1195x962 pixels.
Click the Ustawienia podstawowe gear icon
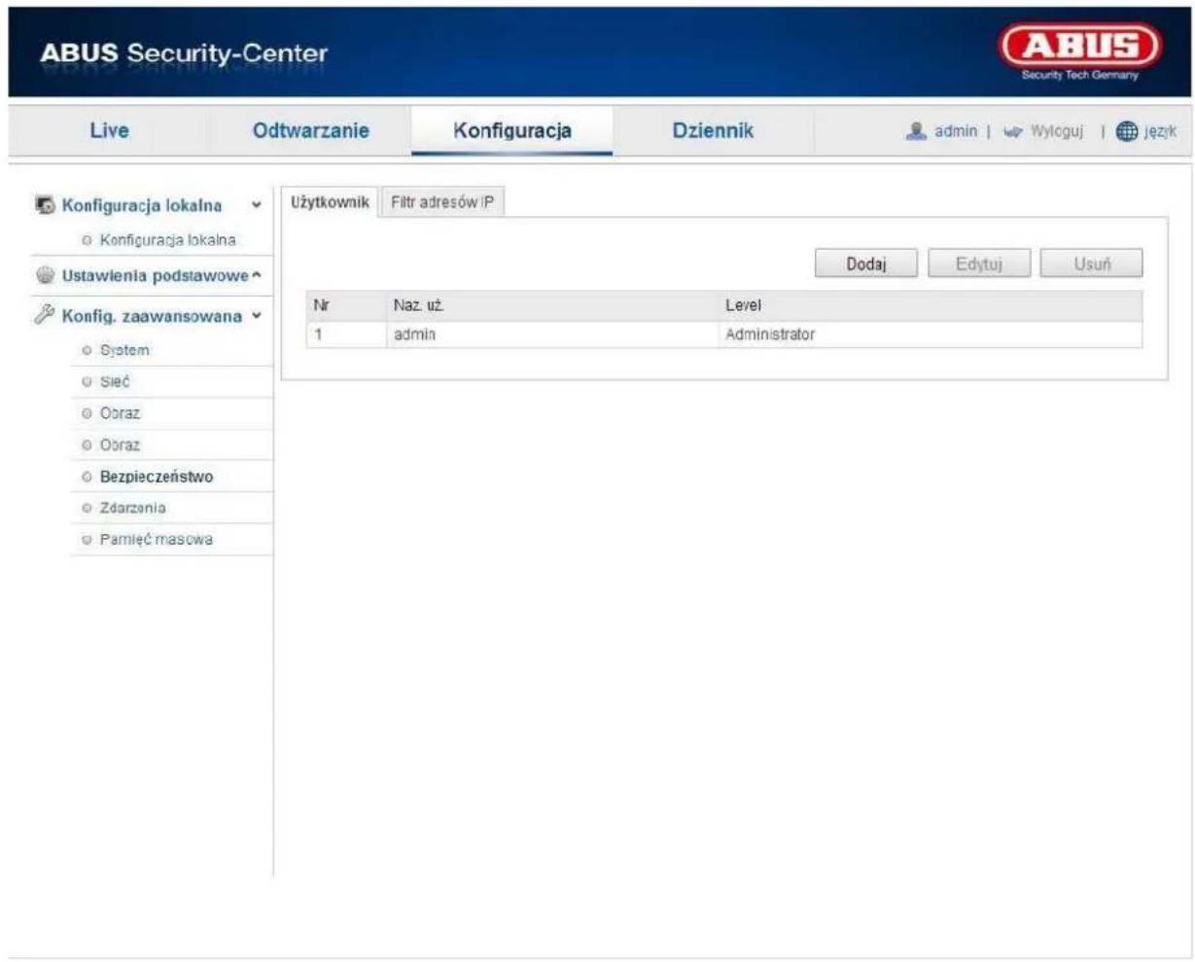click(44, 275)
